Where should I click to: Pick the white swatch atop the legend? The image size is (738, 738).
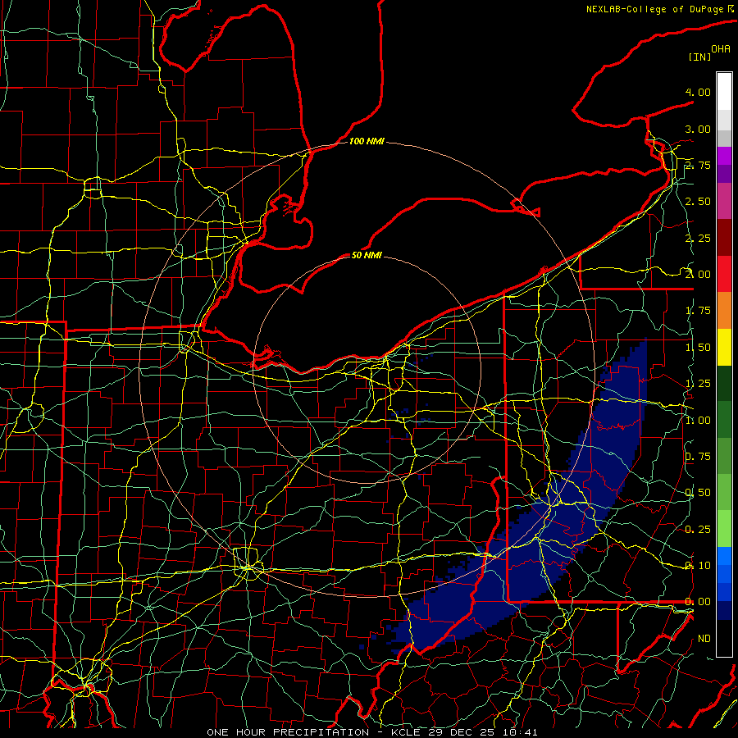[x=724, y=92]
